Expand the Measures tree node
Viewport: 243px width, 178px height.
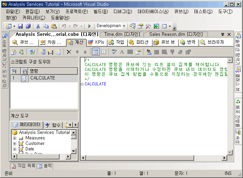[x=14, y=138]
